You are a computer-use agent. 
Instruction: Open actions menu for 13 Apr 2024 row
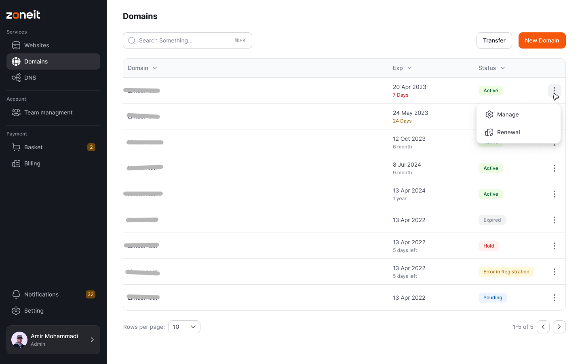click(555, 194)
